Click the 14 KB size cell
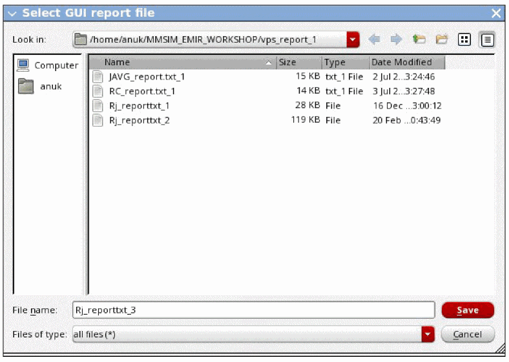The image size is (509, 362). click(308, 90)
